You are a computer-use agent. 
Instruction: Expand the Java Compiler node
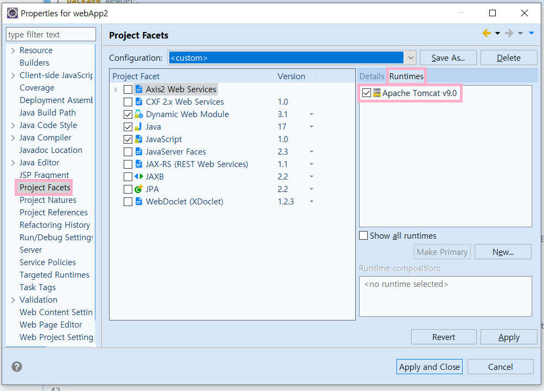(x=13, y=138)
